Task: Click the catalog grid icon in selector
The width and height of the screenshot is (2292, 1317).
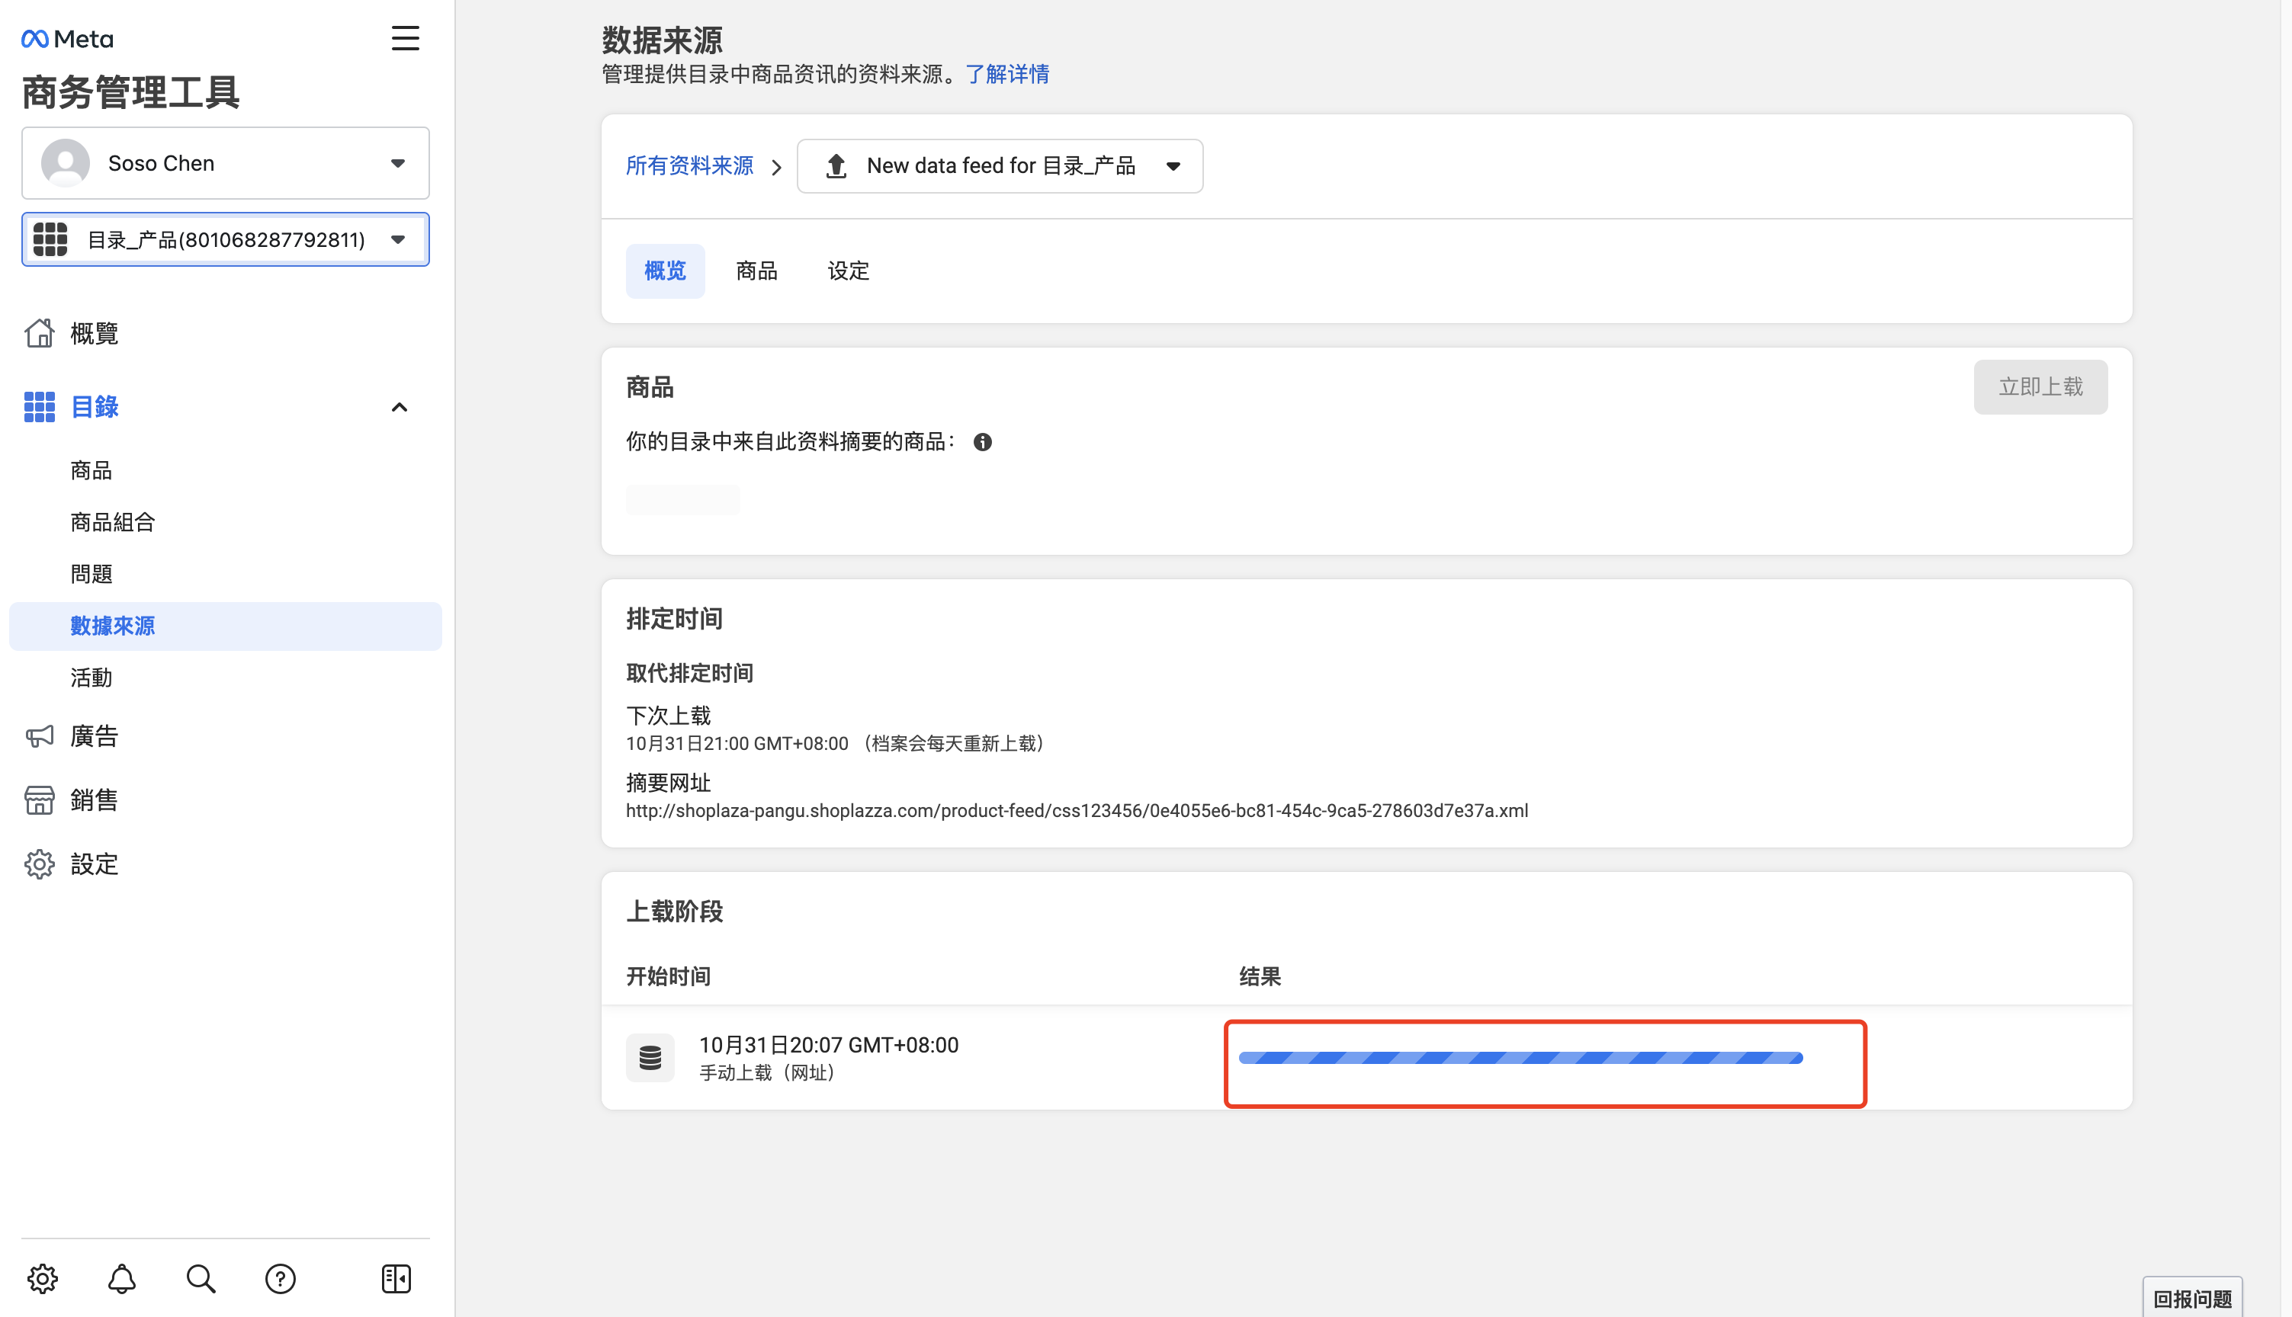Action: pyautogui.click(x=50, y=240)
